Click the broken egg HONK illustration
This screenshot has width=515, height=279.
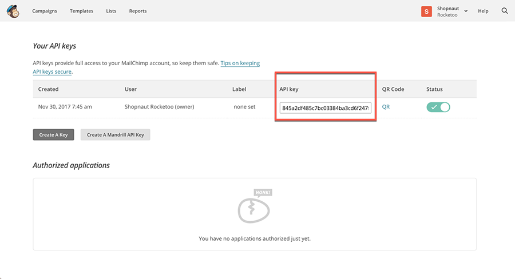(254, 206)
